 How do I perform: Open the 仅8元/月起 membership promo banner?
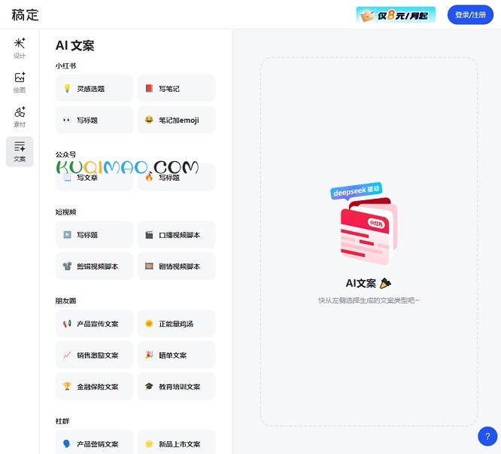396,15
